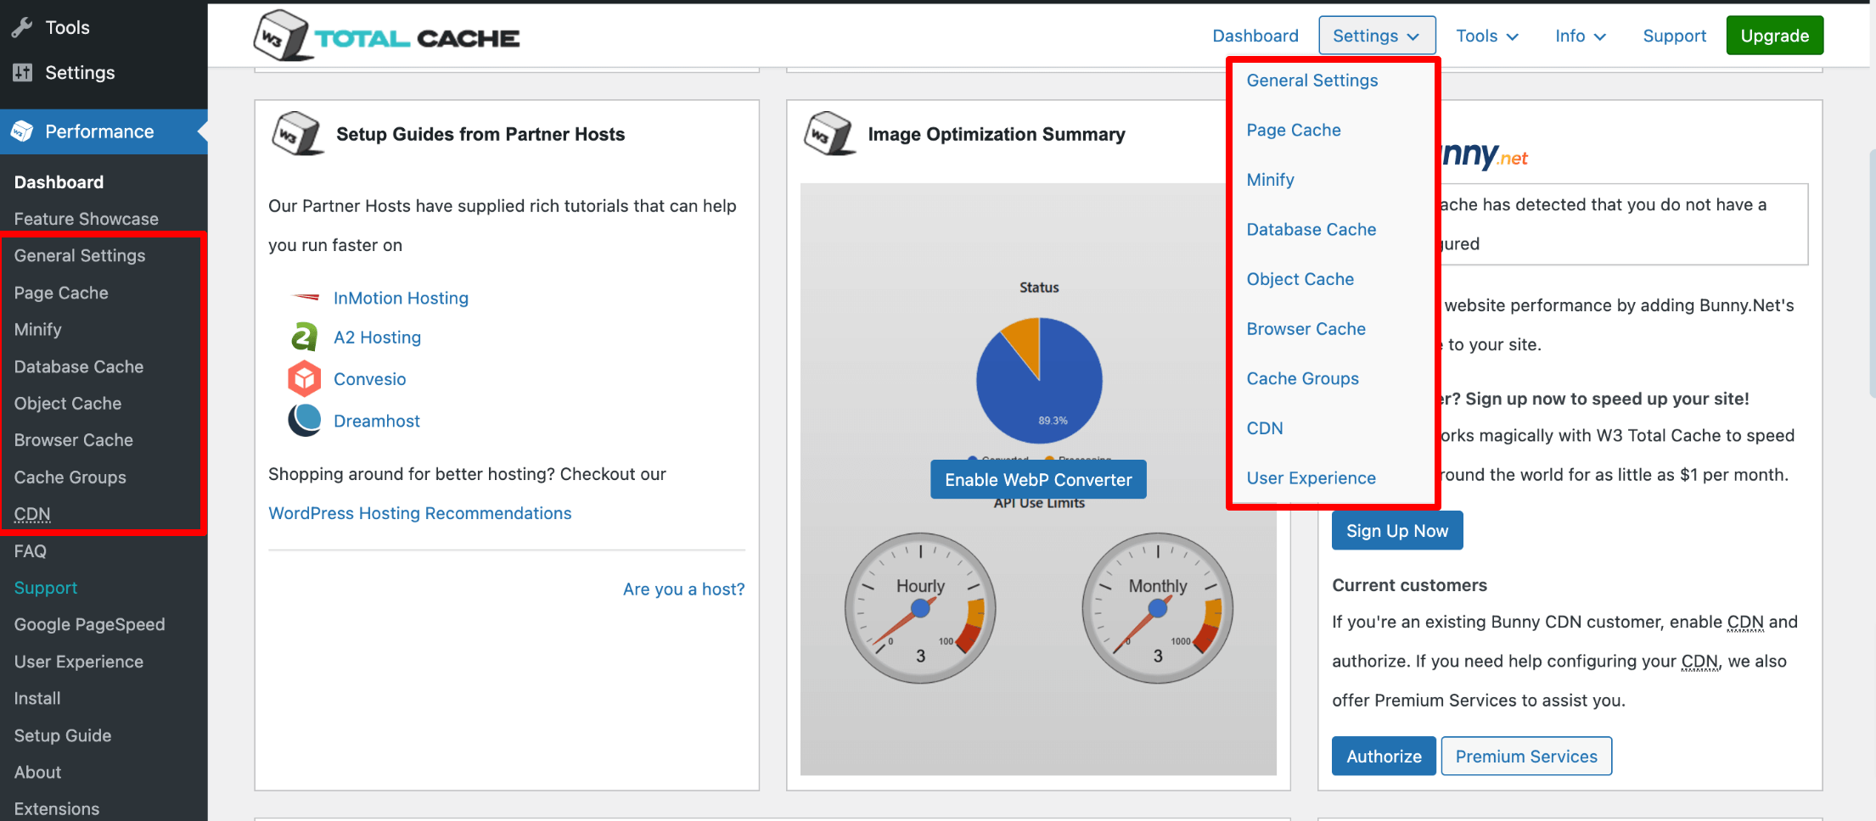Select General Settings in the dropdown menu
Screen dimensions: 1876x821
pos(1312,81)
